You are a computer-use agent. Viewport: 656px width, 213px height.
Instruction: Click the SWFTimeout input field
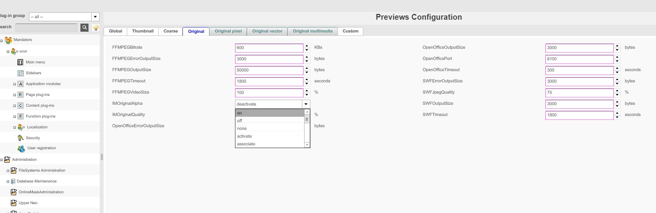pyautogui.click(x=579, y=115)
